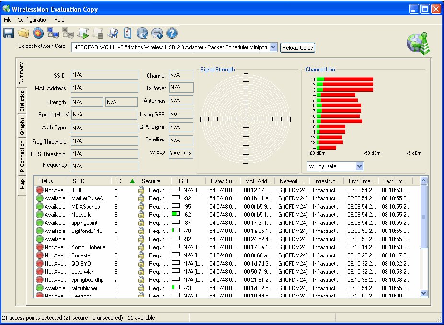The width and height of the screenshot is (444, 325).
Task: Click the -62 RSSI value
Action: pyautogui.click(x=187, y=214)
